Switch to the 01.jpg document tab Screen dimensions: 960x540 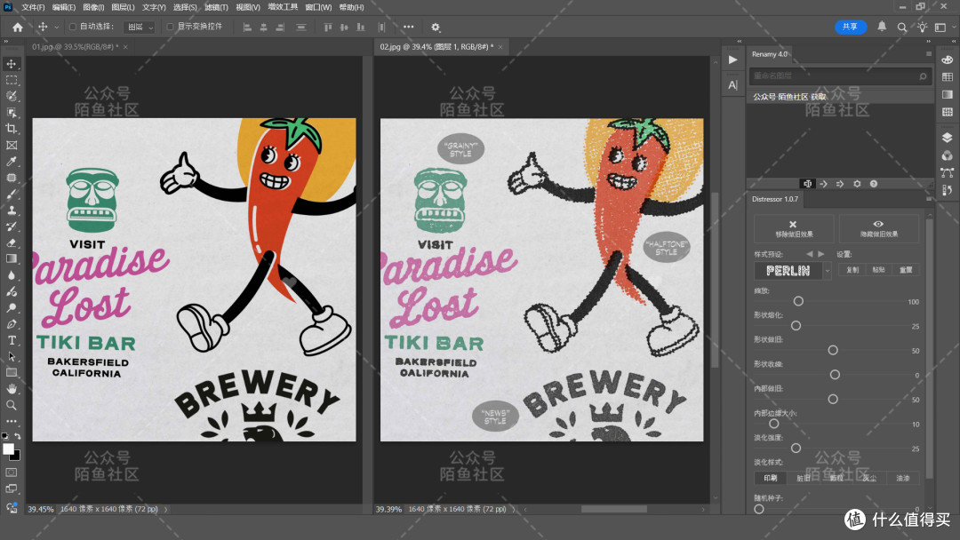pyautogui.click(x=76, y=46)
